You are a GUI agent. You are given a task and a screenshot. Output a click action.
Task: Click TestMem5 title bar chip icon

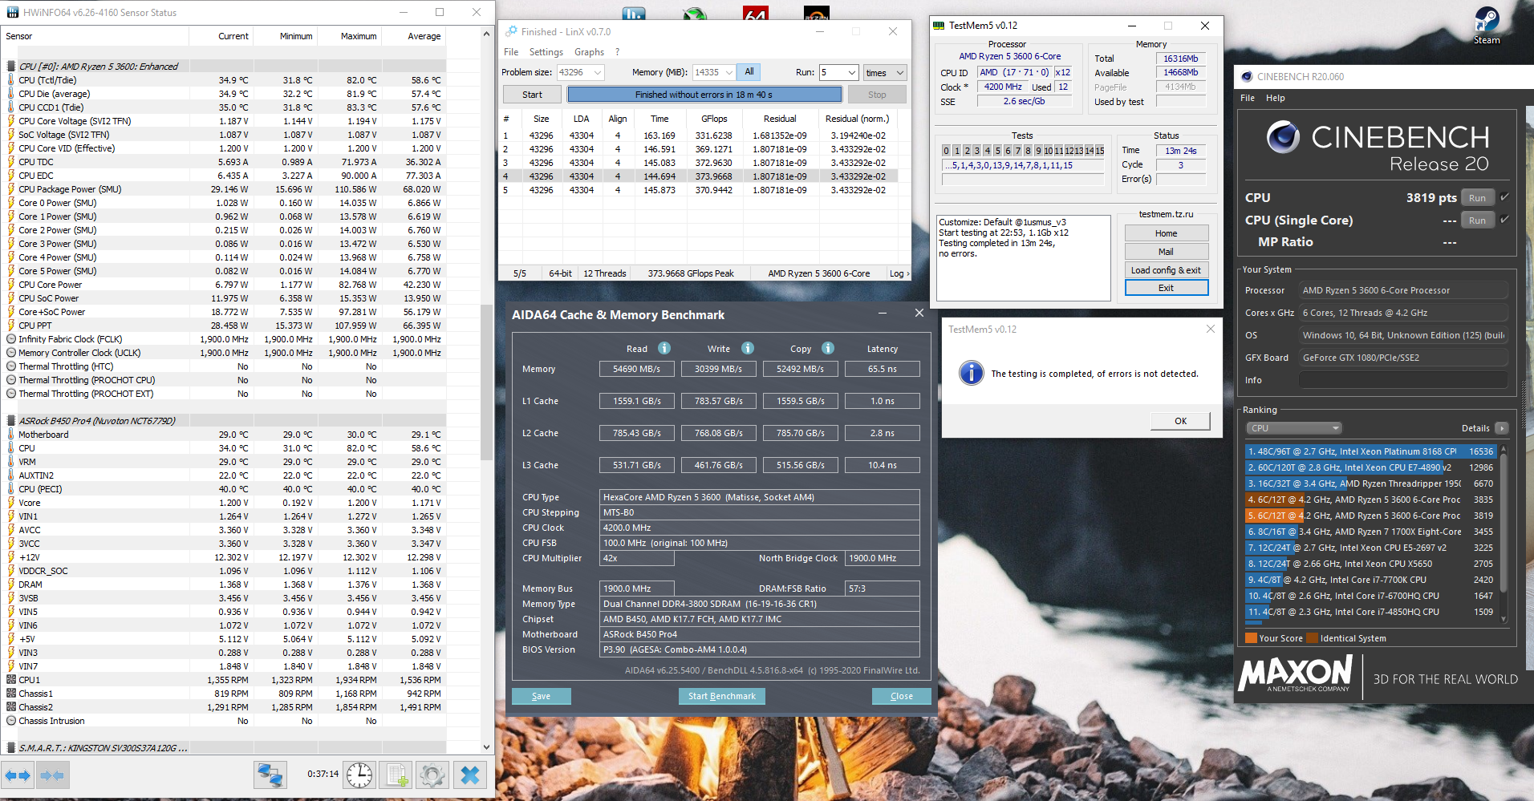[939, 26]
